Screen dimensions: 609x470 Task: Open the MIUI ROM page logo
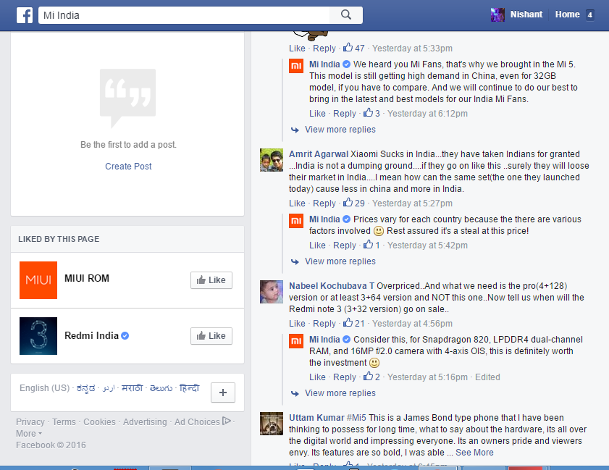[x=38, y=280]
